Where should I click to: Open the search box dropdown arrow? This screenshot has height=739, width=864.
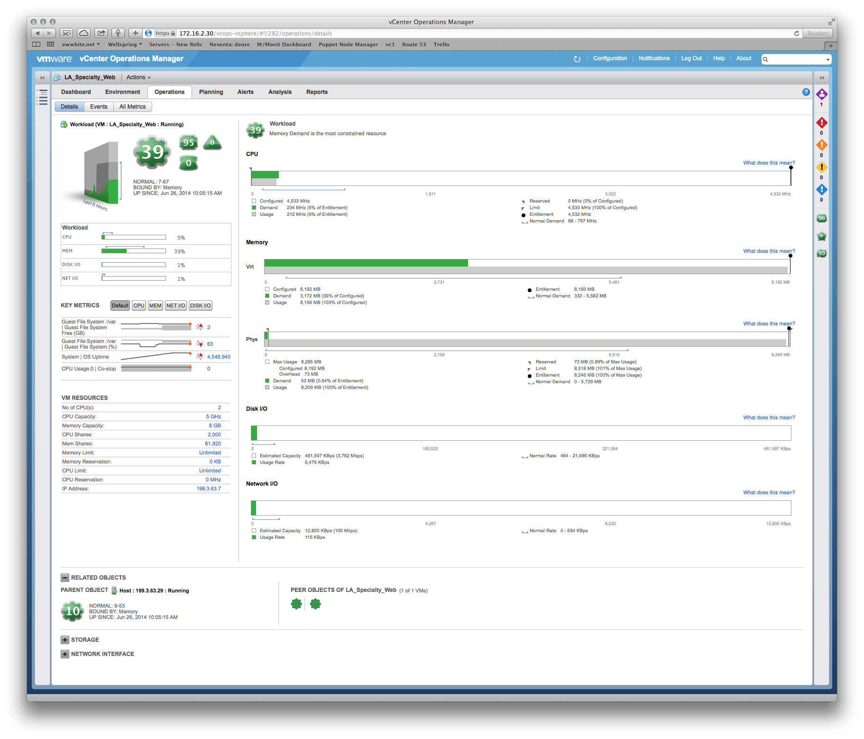tap(828, 59)
